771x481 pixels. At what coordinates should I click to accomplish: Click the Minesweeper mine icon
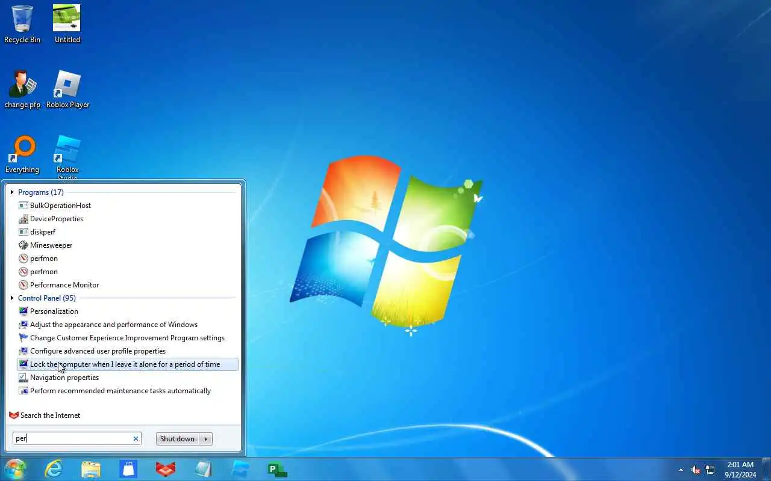[23, 245]
